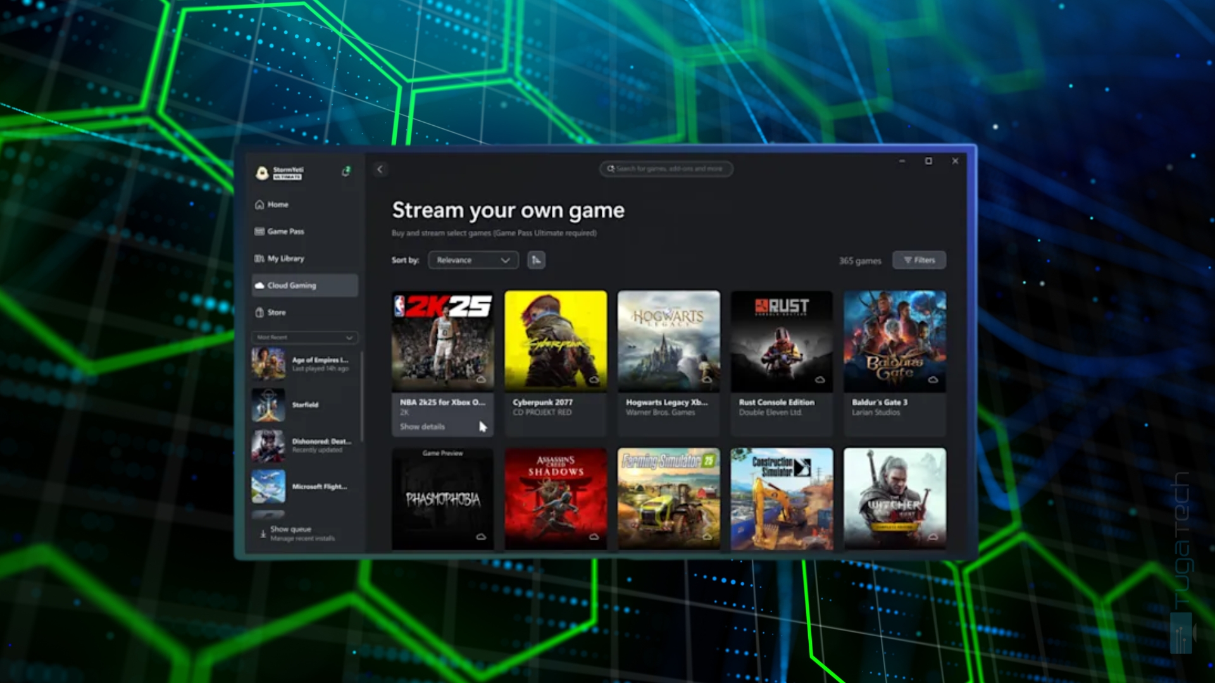
Task: Open Farming Simulator 25 tile
Action: 668,499
